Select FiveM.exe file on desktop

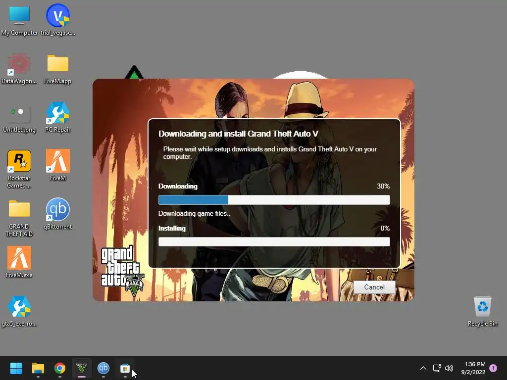[x=19, y=262]
